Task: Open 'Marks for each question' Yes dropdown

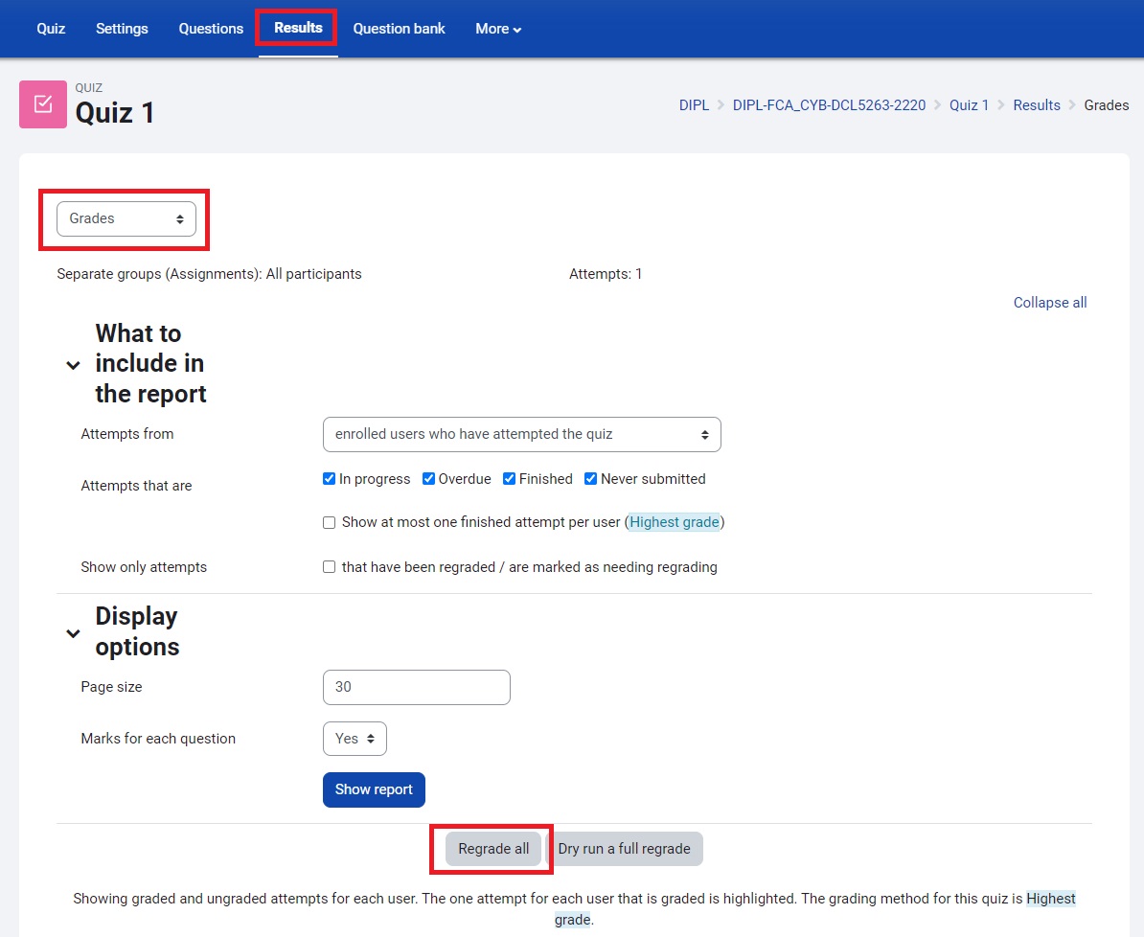Action: pos(355,739)
